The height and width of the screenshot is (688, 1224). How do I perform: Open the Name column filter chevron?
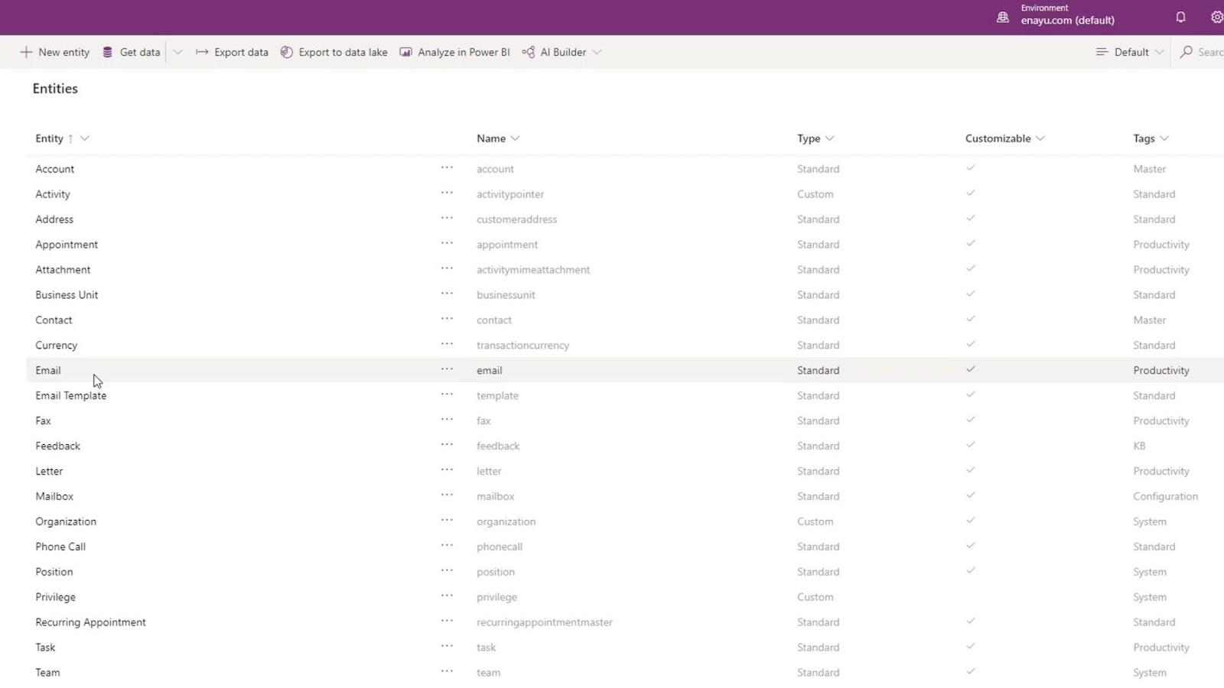tap(515, 138)
